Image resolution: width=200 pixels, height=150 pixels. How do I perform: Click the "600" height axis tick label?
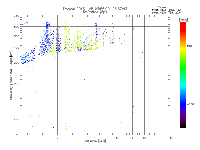pos(16,27)
